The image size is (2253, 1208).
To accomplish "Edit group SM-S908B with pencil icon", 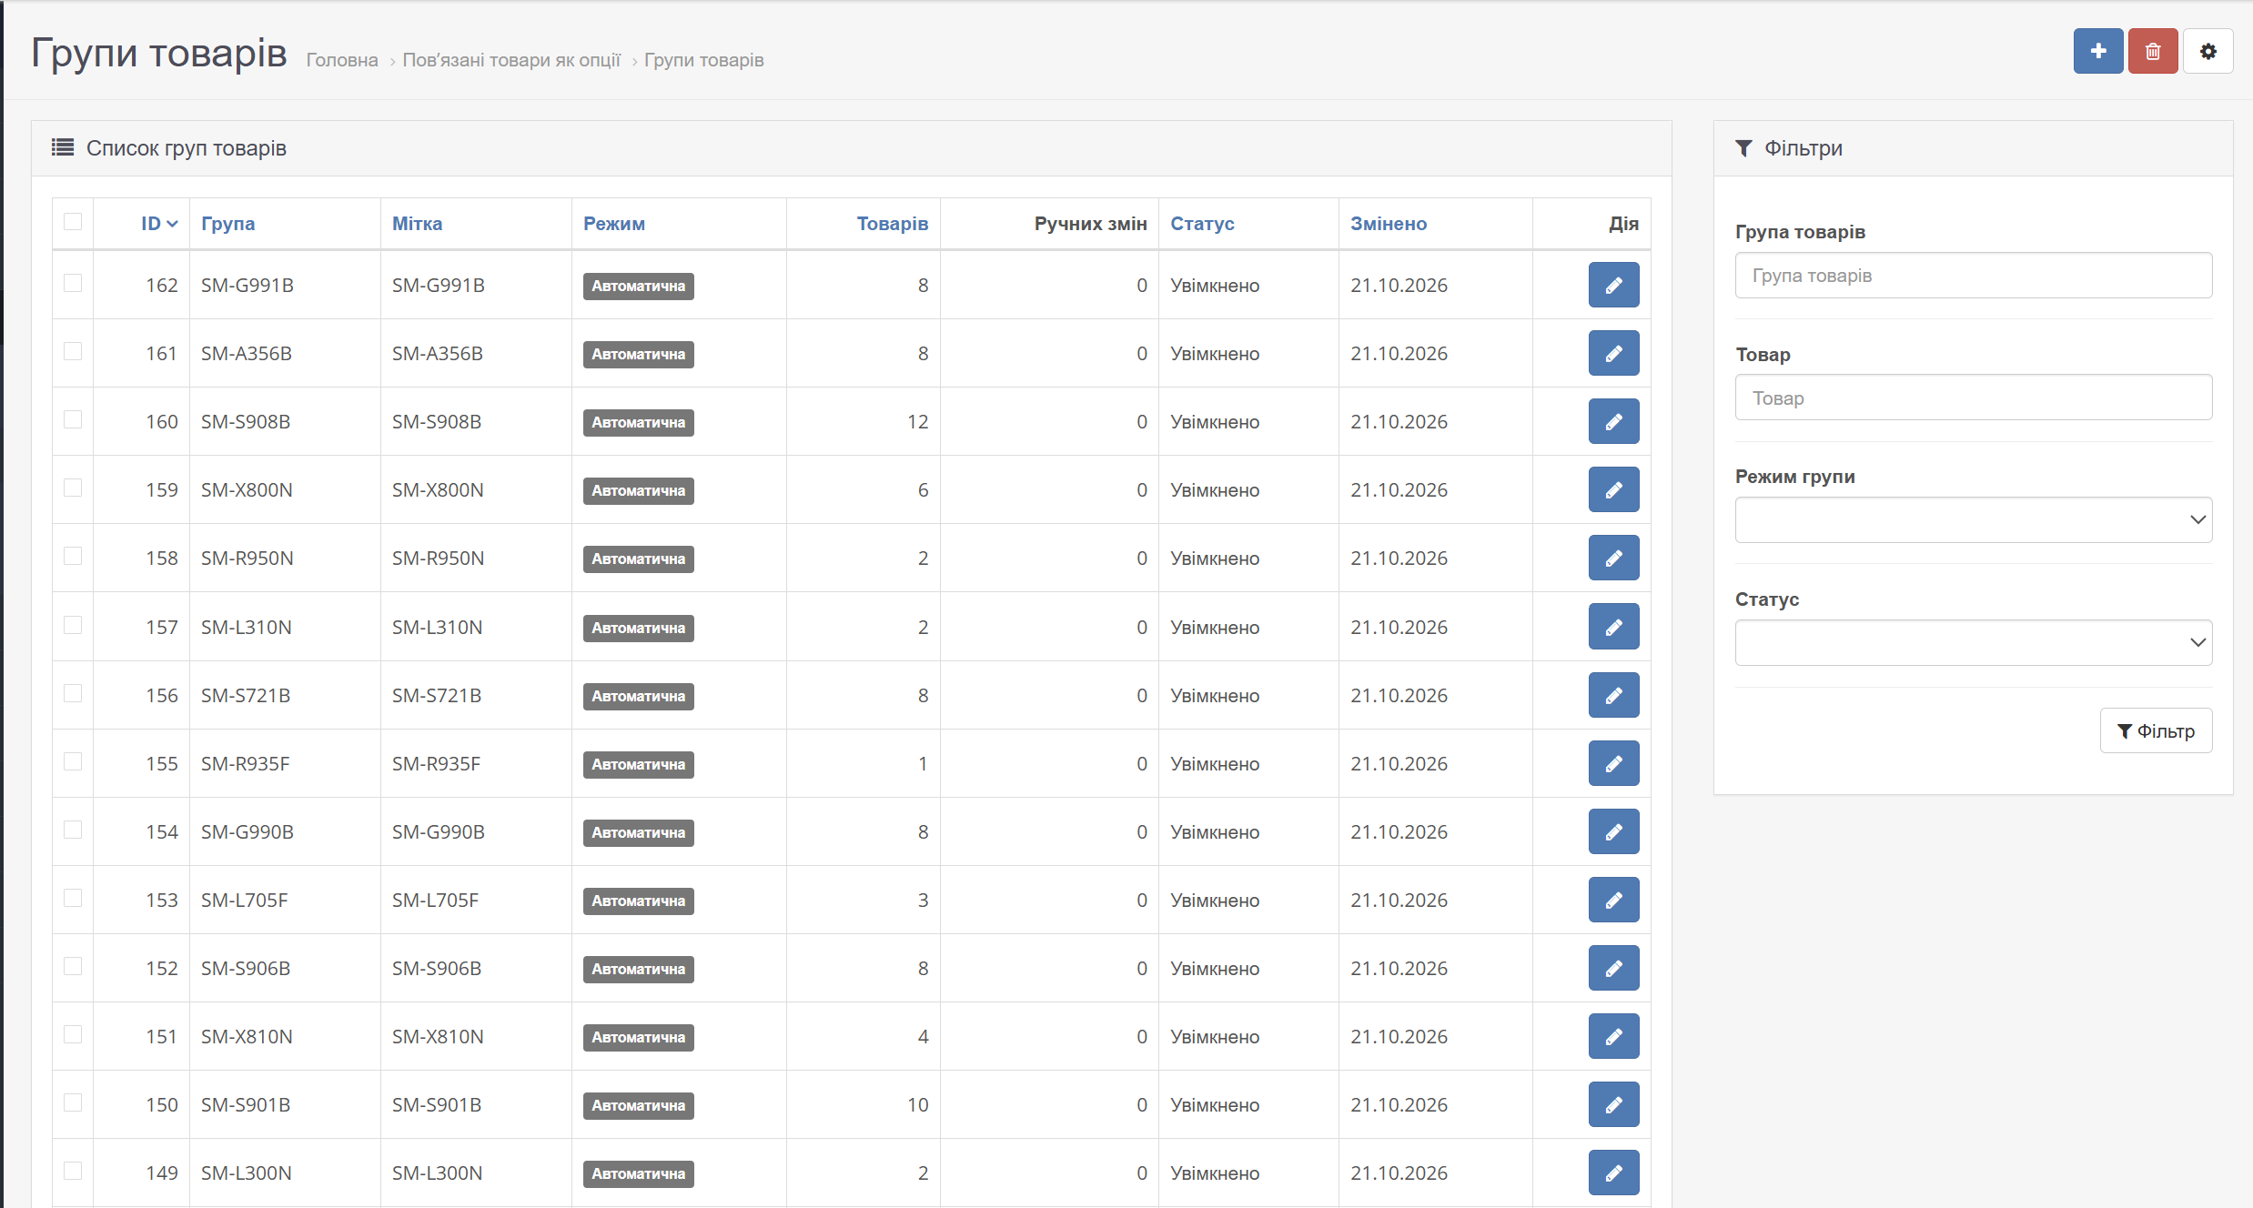I will coord(1613,421).
